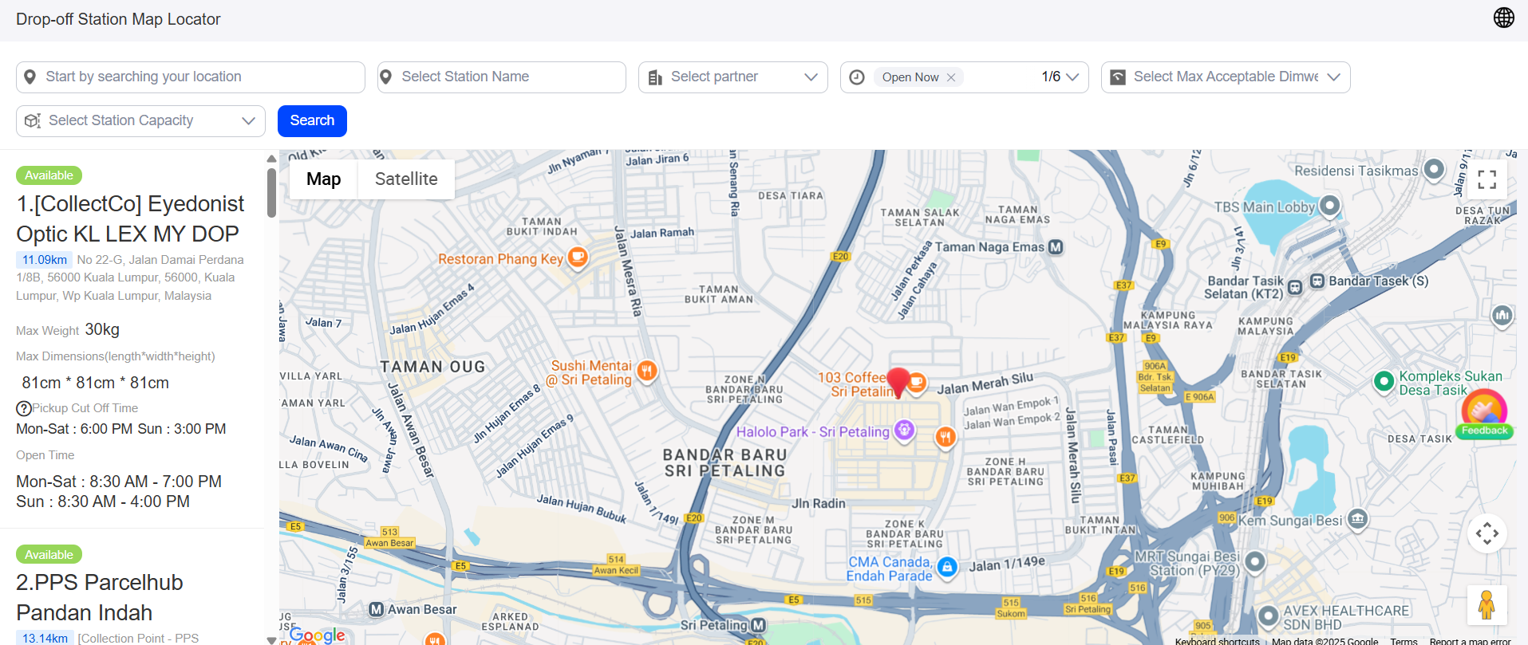Open the Feedback widget

pos(1484,414)
